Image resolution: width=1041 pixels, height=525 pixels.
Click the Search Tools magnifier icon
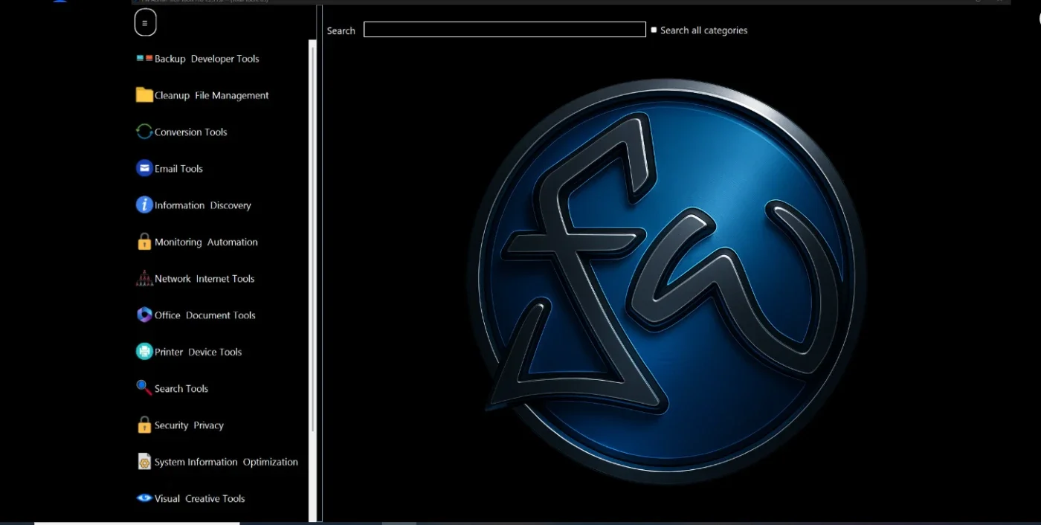144,387
